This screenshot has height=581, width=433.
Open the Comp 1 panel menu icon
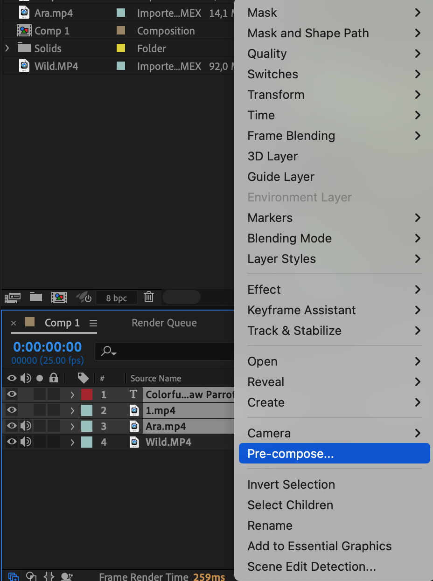(93, 323)
